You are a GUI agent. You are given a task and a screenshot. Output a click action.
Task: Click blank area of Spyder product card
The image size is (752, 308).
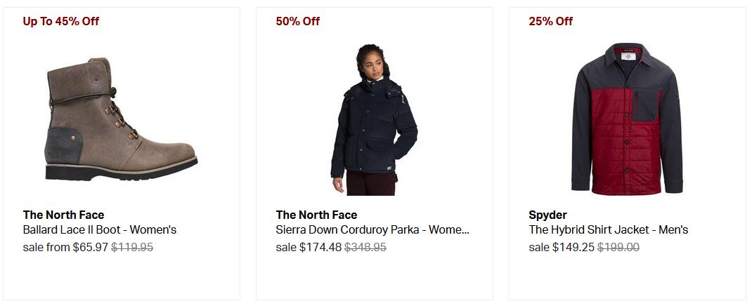tap(627, 278)
